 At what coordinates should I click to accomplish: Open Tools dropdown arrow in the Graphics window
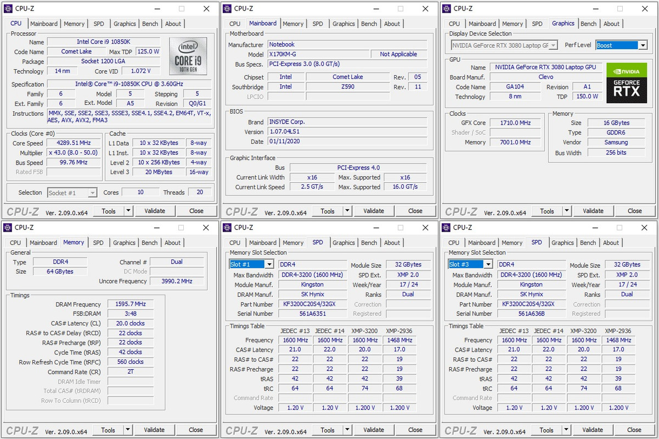coord(567,211)
